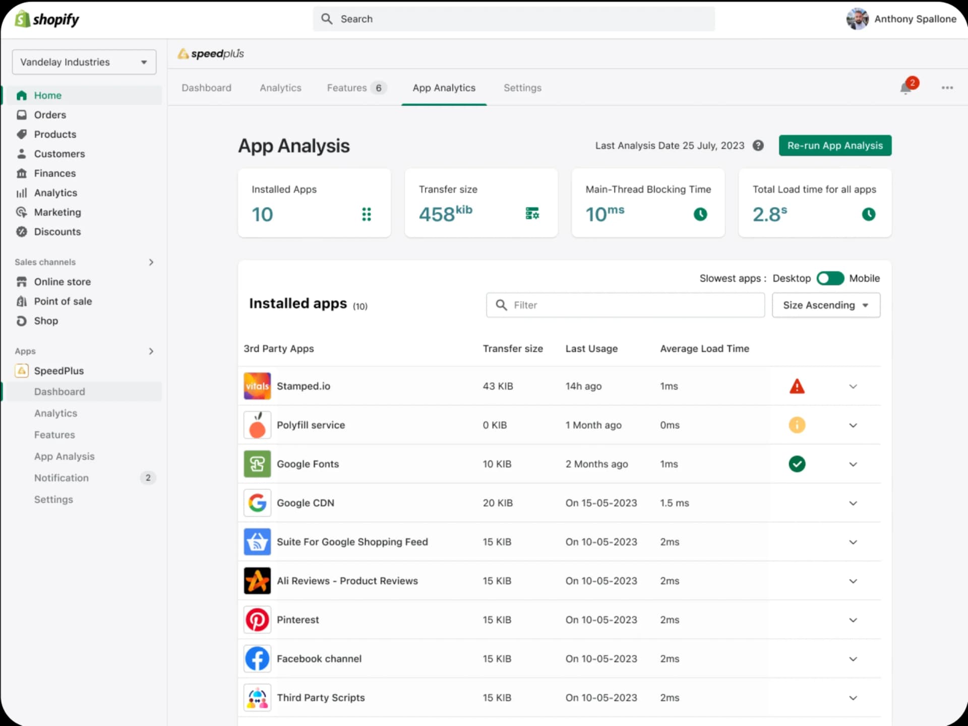Screen dimensions: 968x726
Task: Click the Facebook channel app icon
Action: [257, 659]
